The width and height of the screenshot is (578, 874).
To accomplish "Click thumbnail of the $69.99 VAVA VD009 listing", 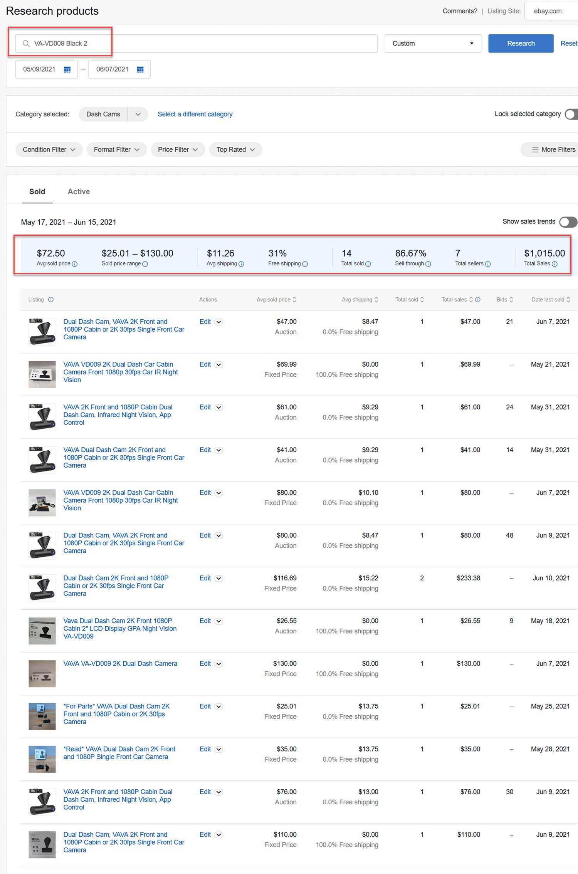I will [x=42, y=374].
